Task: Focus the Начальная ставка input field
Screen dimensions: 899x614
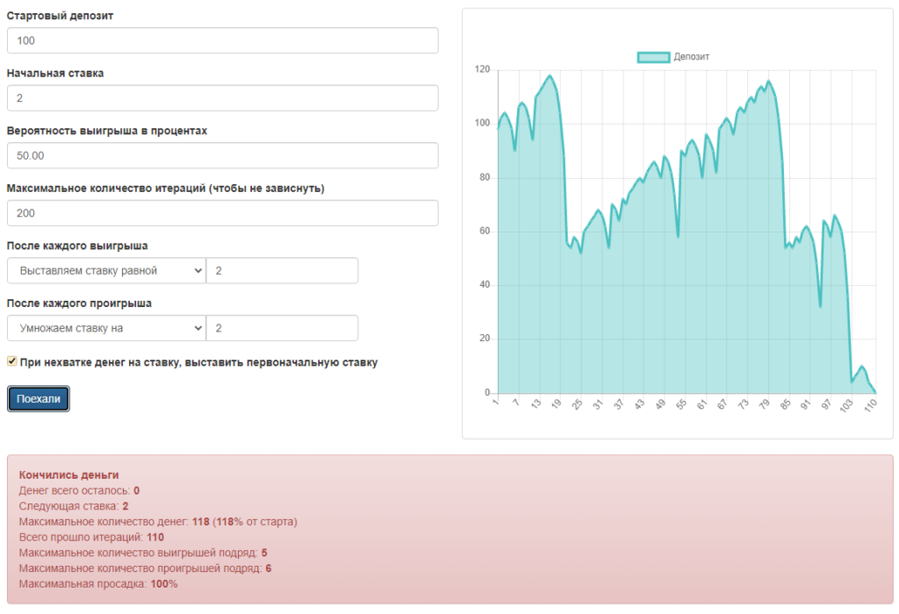Action: [x=222, y=98]
